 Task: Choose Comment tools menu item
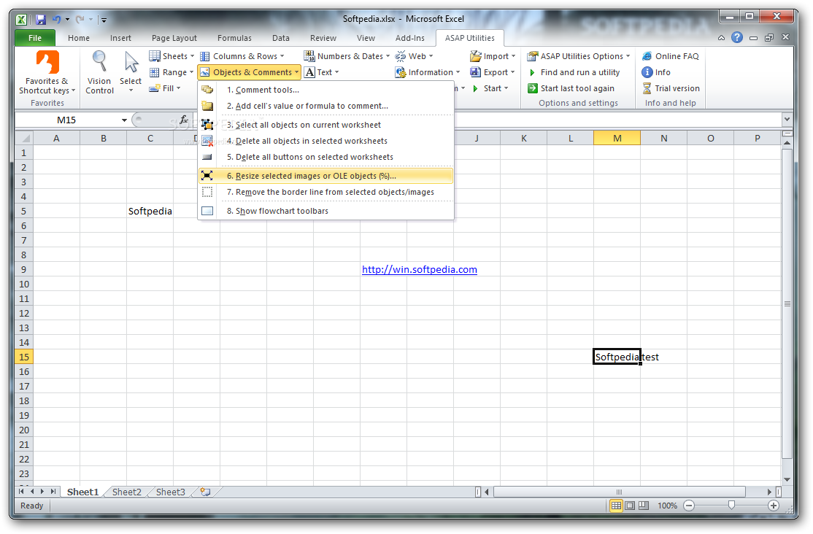pos(325,90)
